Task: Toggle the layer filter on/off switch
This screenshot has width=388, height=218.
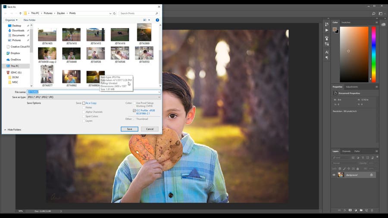Action: tap(377, 157)
